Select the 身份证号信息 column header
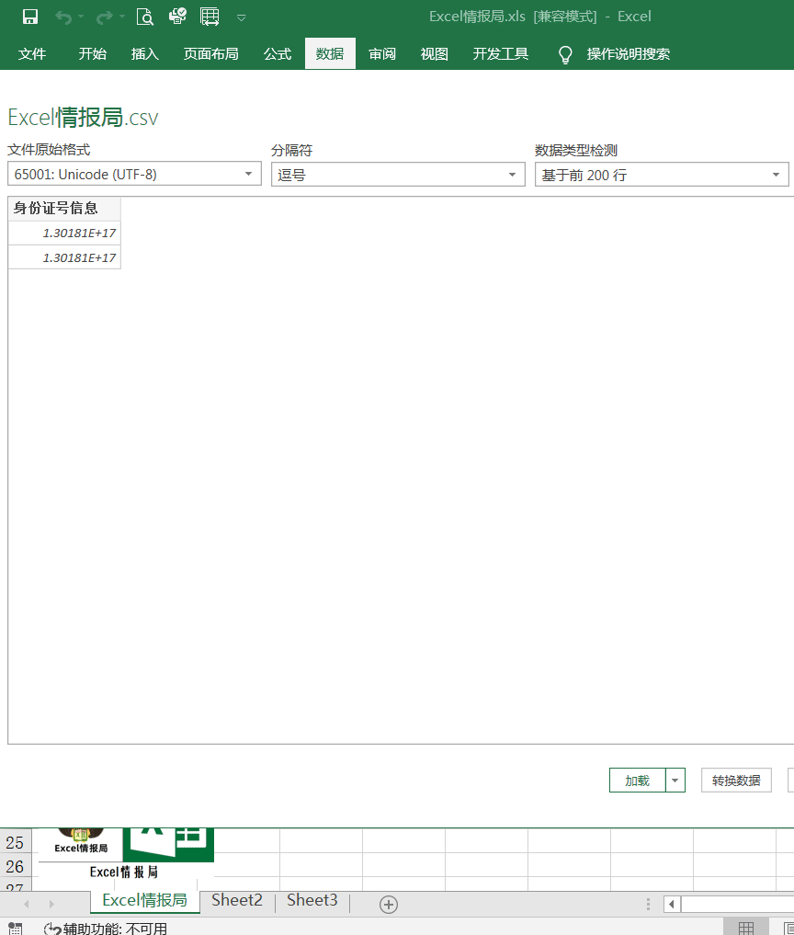This screenshot has width=794, height=935. click(64, 208)
